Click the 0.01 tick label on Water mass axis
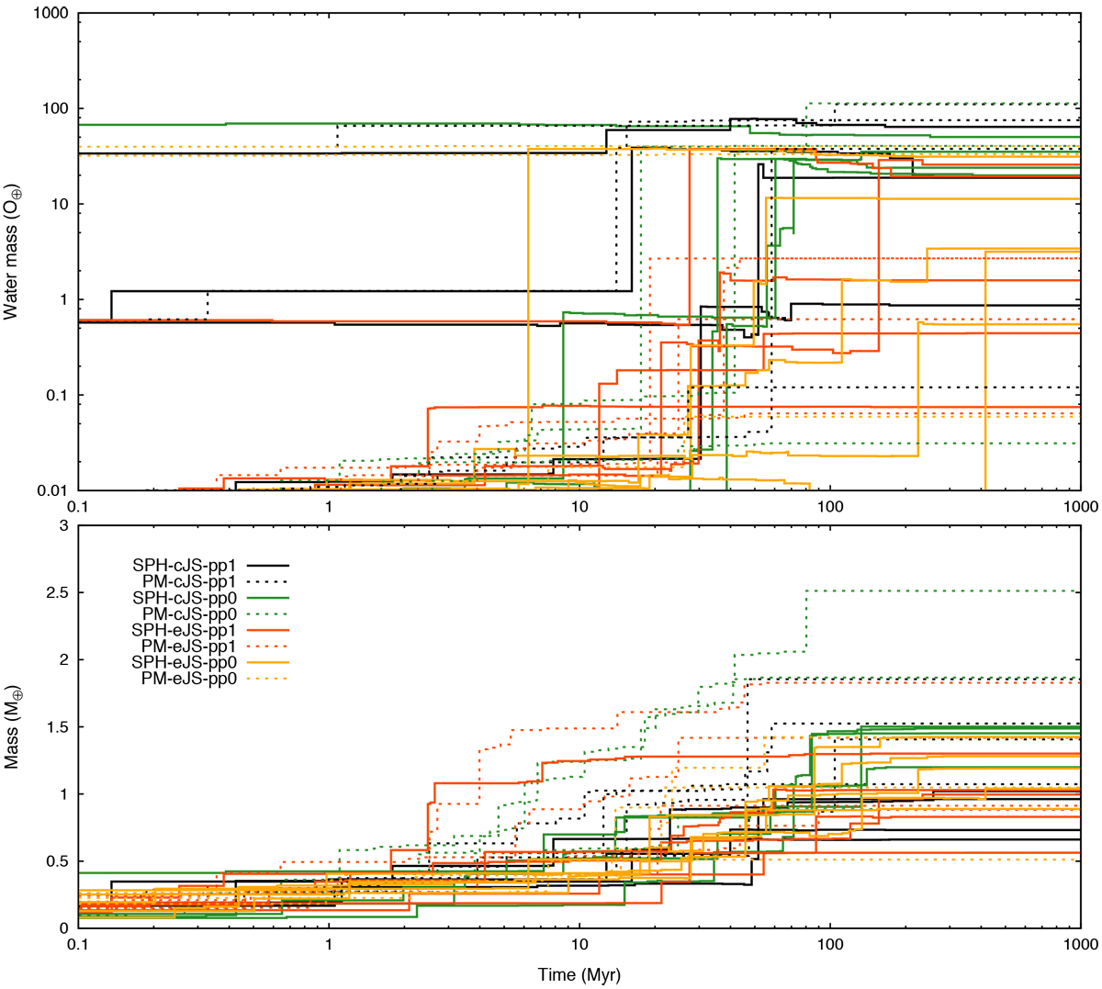 [x=51, y=490]
